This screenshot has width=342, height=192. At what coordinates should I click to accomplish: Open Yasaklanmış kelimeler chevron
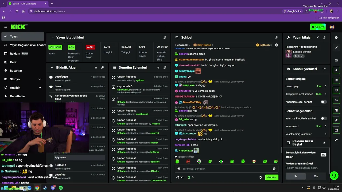326,134
